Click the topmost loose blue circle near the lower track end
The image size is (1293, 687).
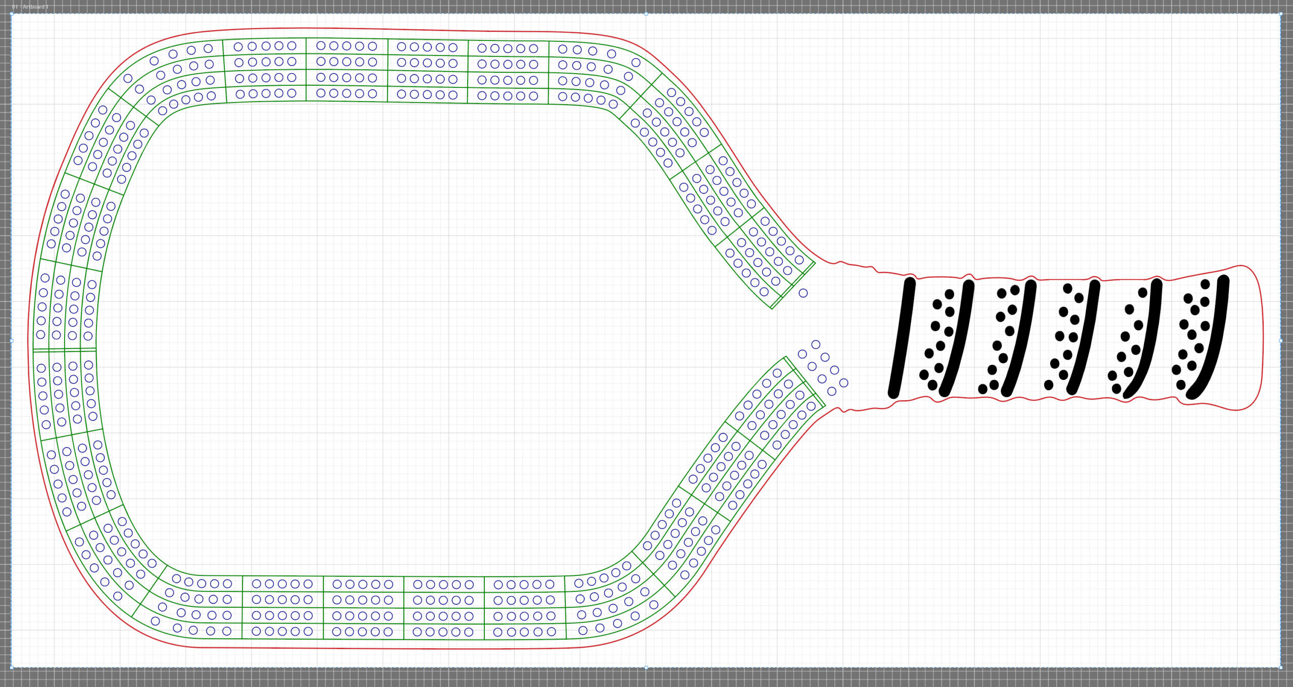(816, 345)
